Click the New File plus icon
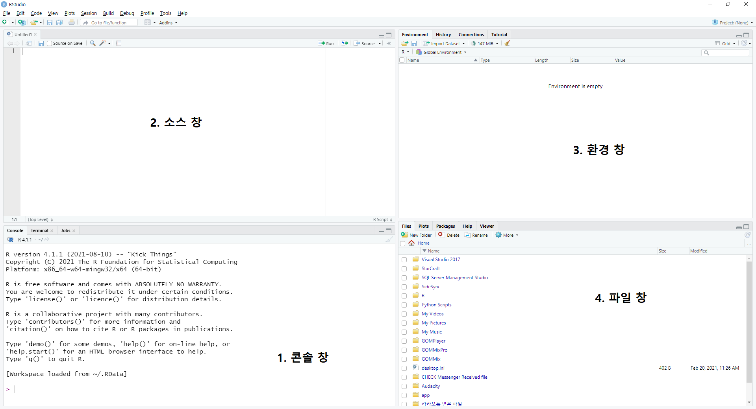 click(5, 22)
